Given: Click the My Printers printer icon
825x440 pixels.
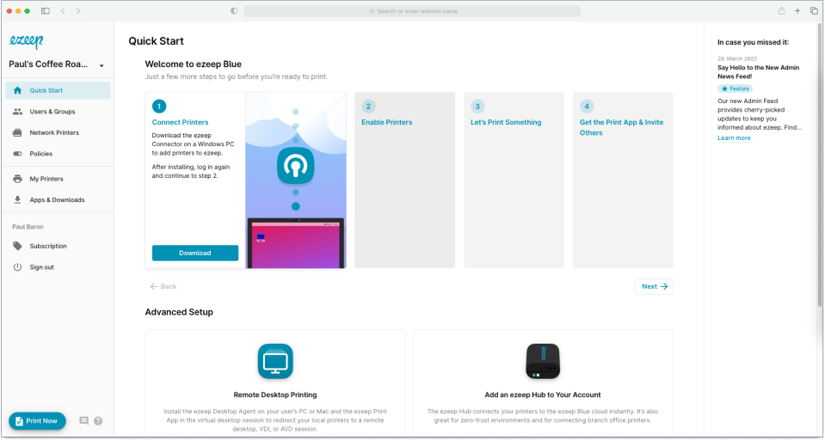Looking at the screenshot, I should 17,179.
